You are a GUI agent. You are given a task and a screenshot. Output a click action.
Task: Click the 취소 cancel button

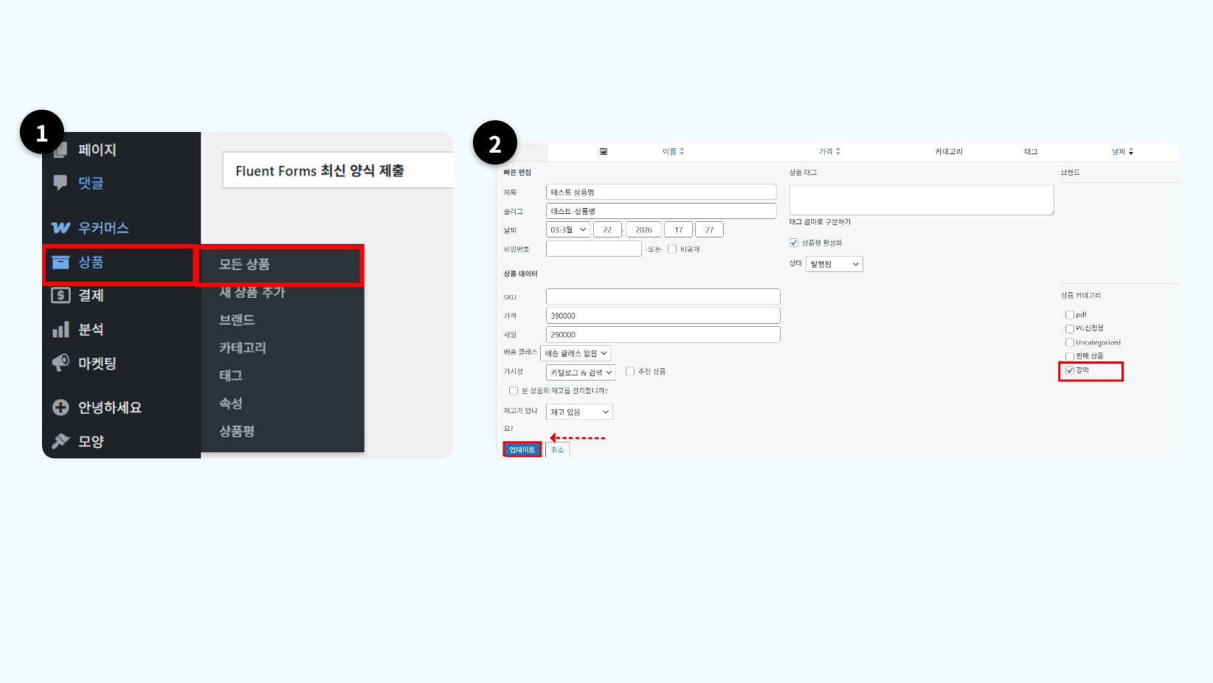[558, 450]
